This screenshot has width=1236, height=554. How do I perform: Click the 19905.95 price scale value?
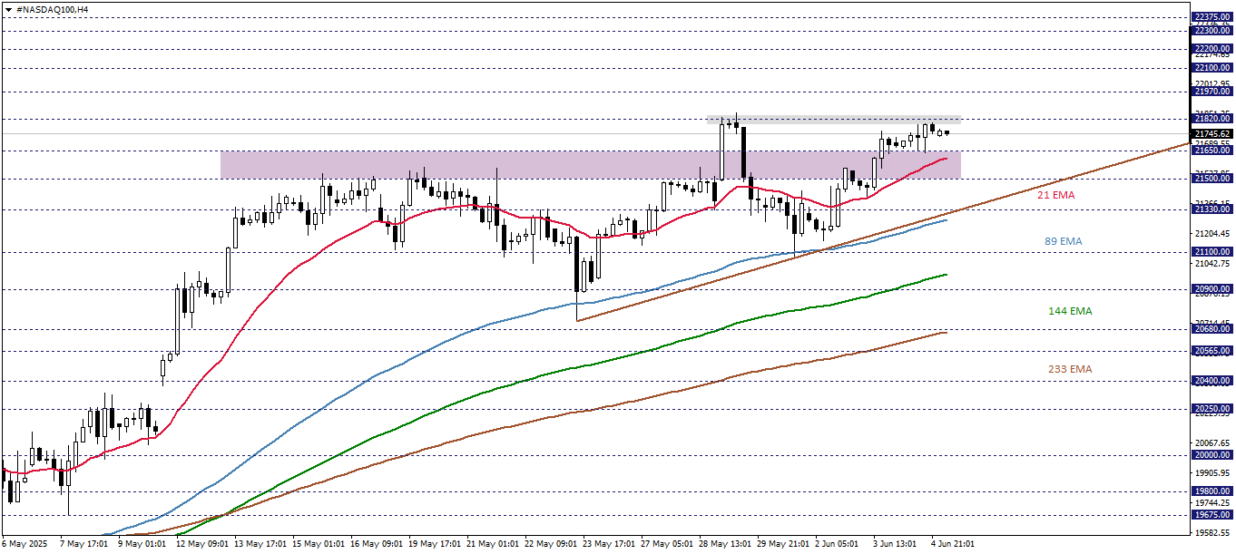1213,472
